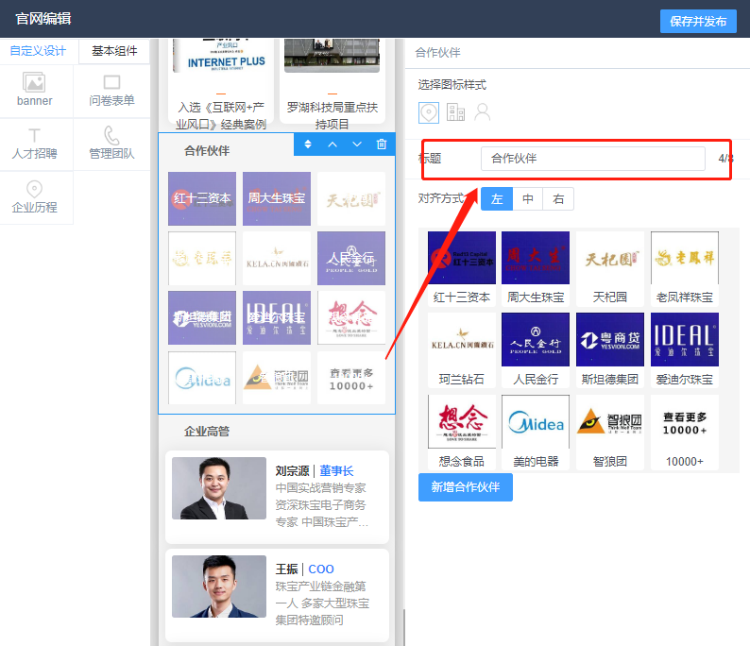This screenshot has width=750, height=646.
Task: Select the person icon style
Action: [482, 112]
